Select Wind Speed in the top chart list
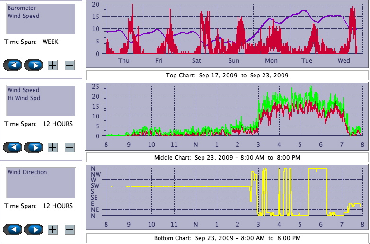This screenshot has height=244, width=370. coord(23,16)
